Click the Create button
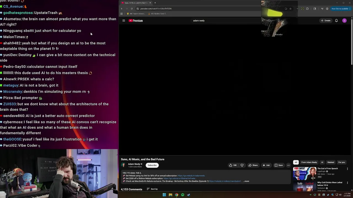The height and width of the screenshot is (198, 353). [x=325, y=21]
